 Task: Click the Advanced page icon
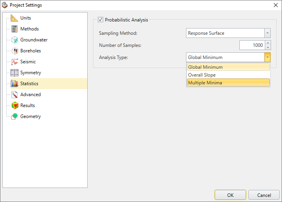[x=14, y=95]
